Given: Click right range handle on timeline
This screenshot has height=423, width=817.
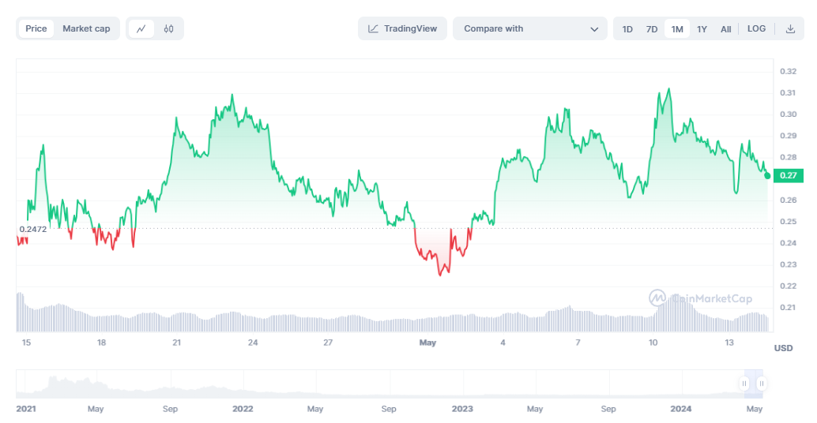Looking at the screenshot, I should (x=761, y=384).
